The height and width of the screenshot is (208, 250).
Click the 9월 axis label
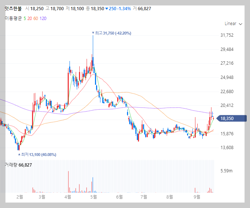click(197, 197)
